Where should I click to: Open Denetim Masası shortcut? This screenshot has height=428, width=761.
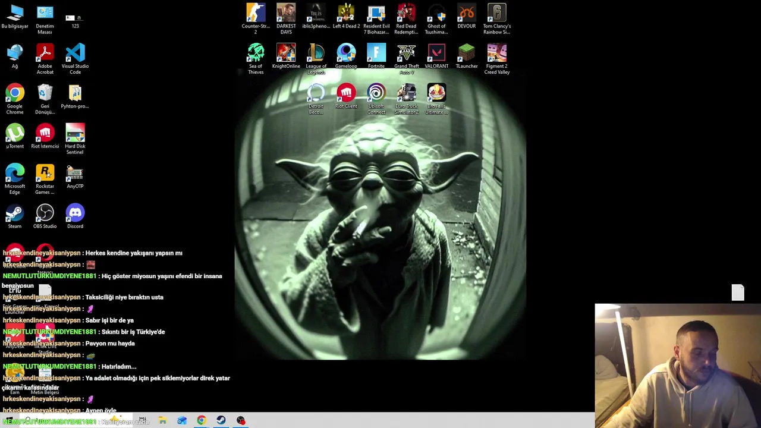point(45,20)
